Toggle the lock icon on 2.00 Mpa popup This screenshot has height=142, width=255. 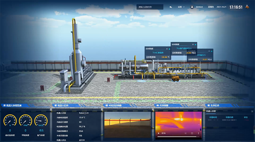coord(195,44)
